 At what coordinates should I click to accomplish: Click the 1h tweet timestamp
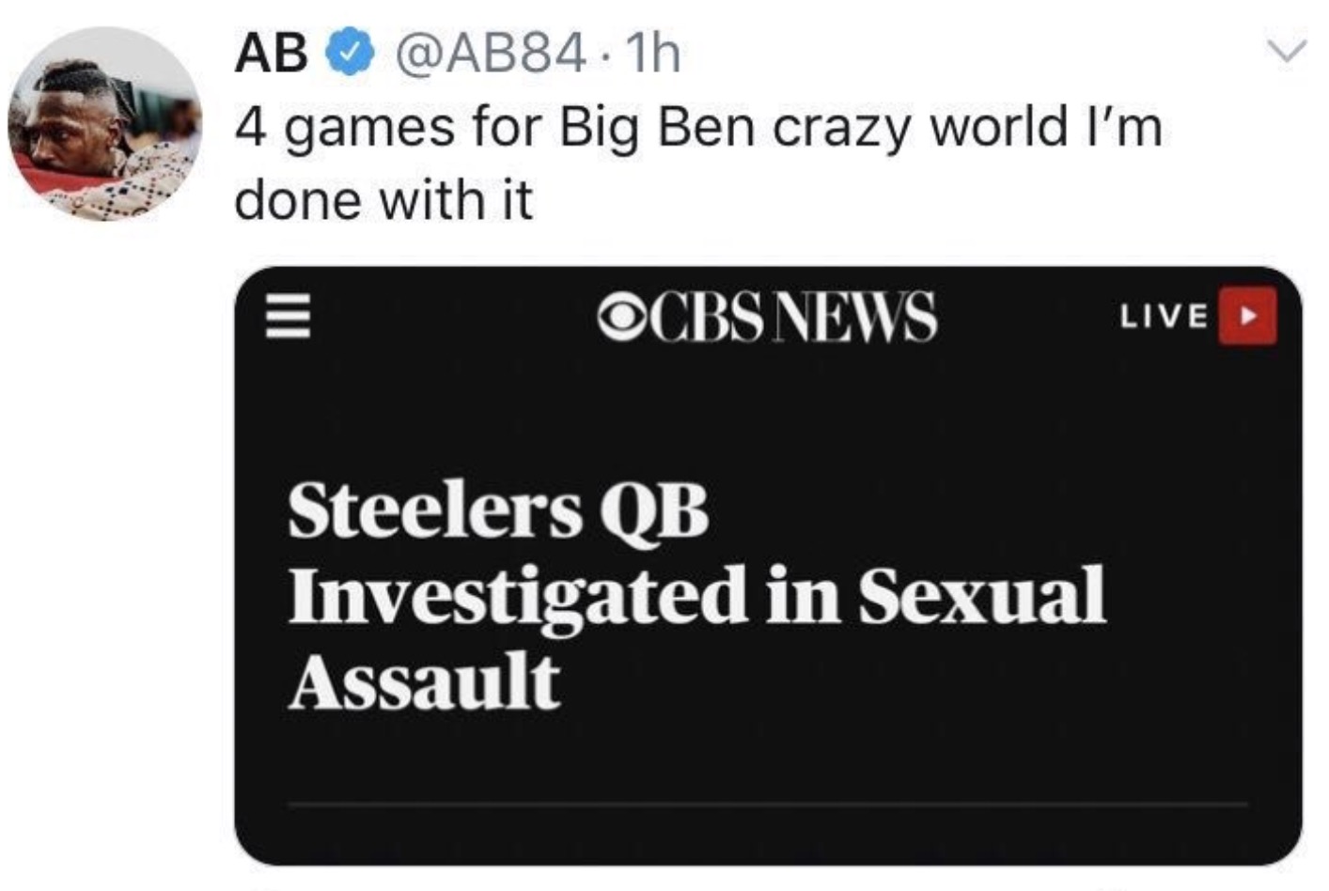(x=651, y=55)
